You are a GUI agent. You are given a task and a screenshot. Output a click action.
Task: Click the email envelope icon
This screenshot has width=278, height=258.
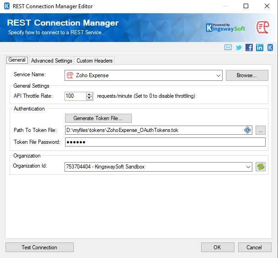(228, 47)
